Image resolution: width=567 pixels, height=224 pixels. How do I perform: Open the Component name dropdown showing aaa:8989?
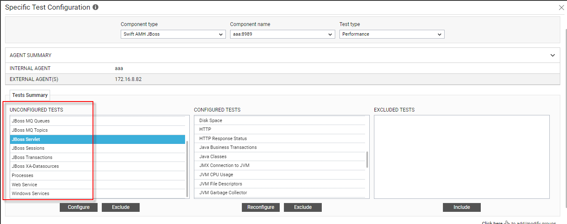283,34
